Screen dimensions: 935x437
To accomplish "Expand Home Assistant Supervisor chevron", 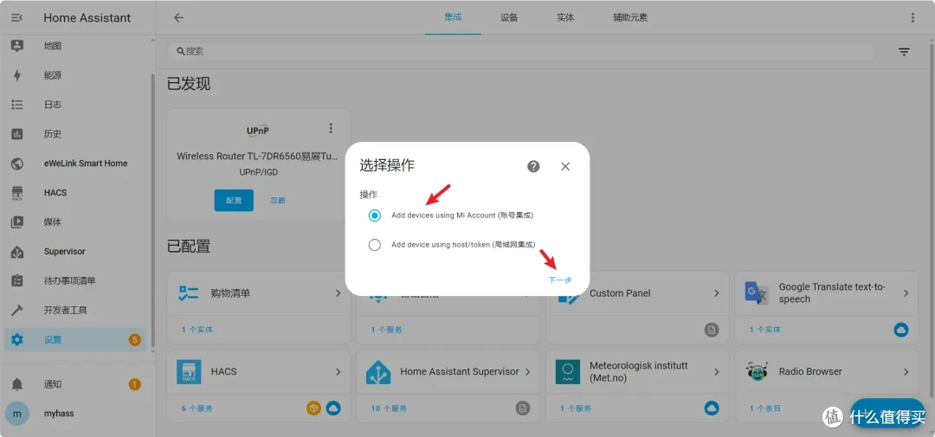I will pos(527,371).
